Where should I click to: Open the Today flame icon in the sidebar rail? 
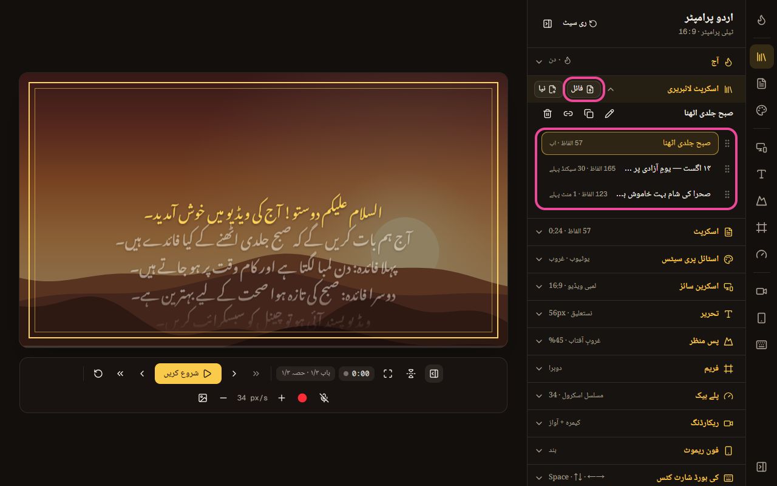coord(761,20)
